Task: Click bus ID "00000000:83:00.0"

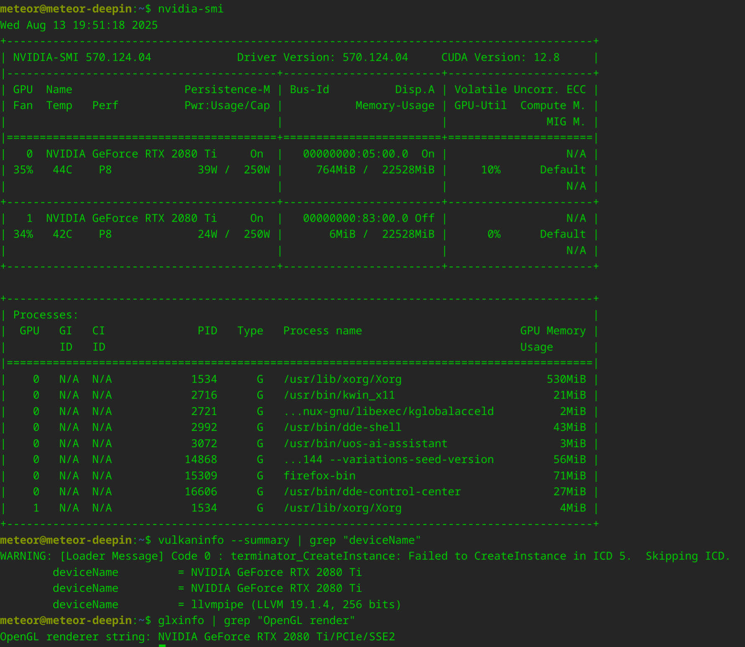Action: tap(356, 218)
